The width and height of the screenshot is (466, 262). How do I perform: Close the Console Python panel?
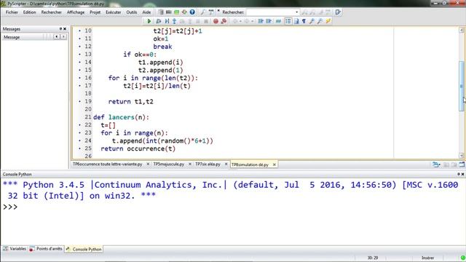coord(462,174)
